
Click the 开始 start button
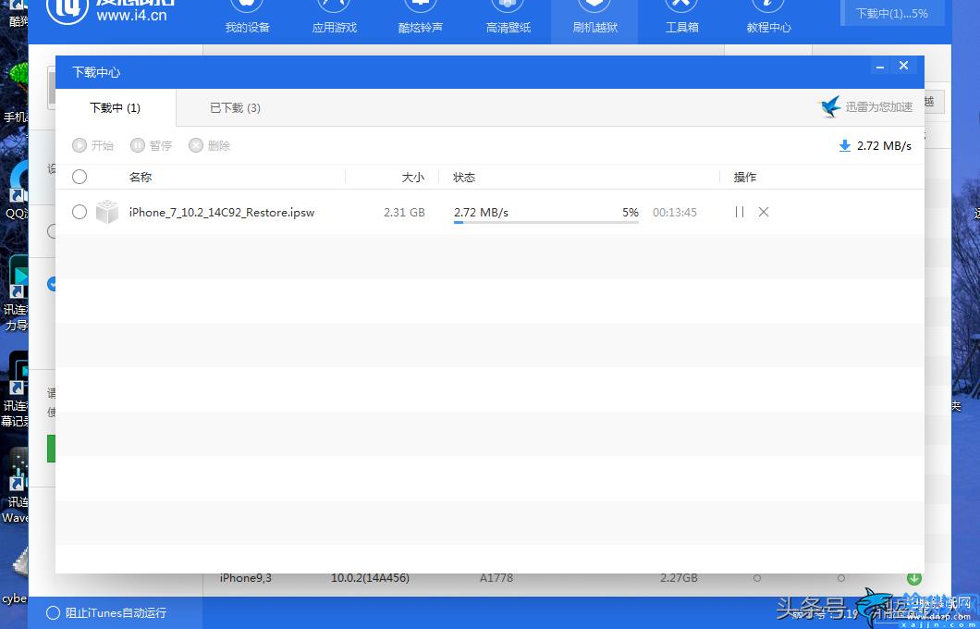(x=92, y=145)
